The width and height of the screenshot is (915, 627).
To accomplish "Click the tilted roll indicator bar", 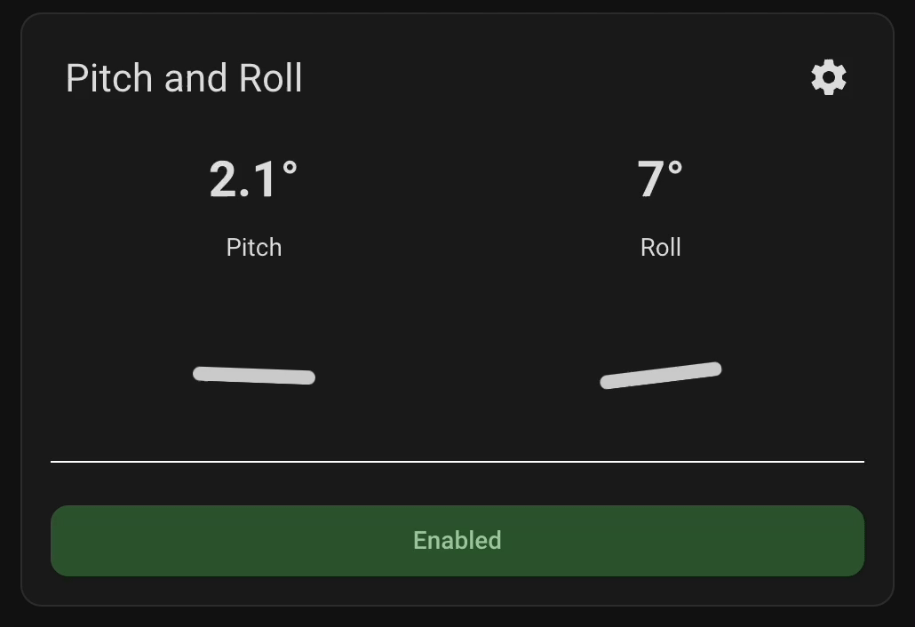I will coord(661,376).
